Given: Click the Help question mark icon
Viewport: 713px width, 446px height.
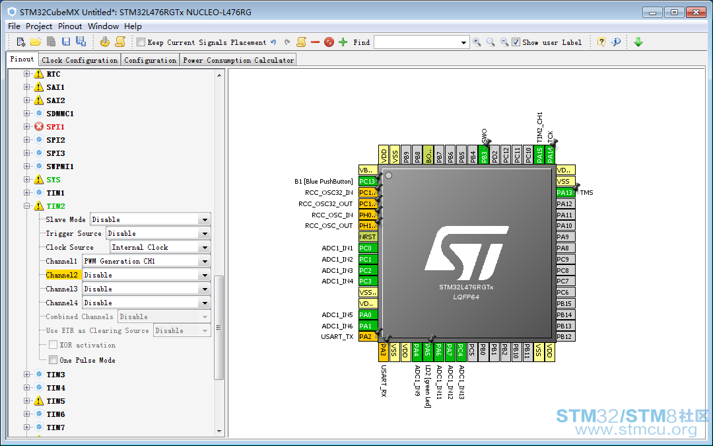Looking at the screenshot, I should coord(601,42).
